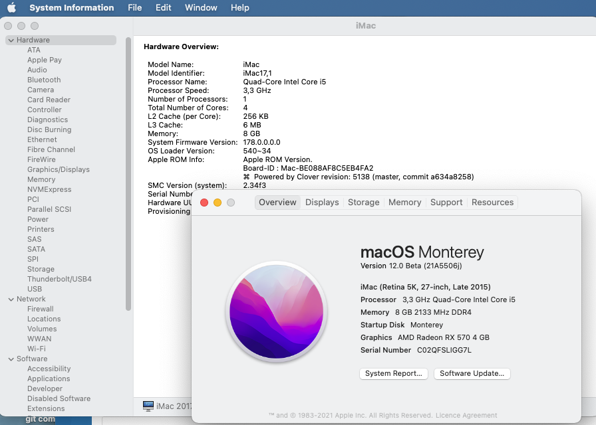Viewport: 596px width, 425px height.
Task: Select Accessibility under Software
Action: (49, 369)
